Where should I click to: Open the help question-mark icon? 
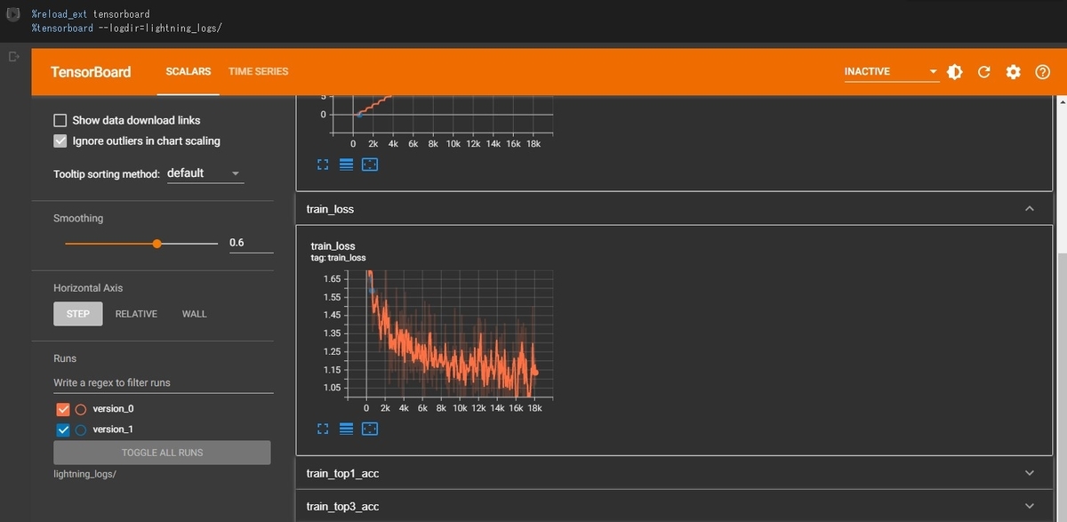point(1043,72)
